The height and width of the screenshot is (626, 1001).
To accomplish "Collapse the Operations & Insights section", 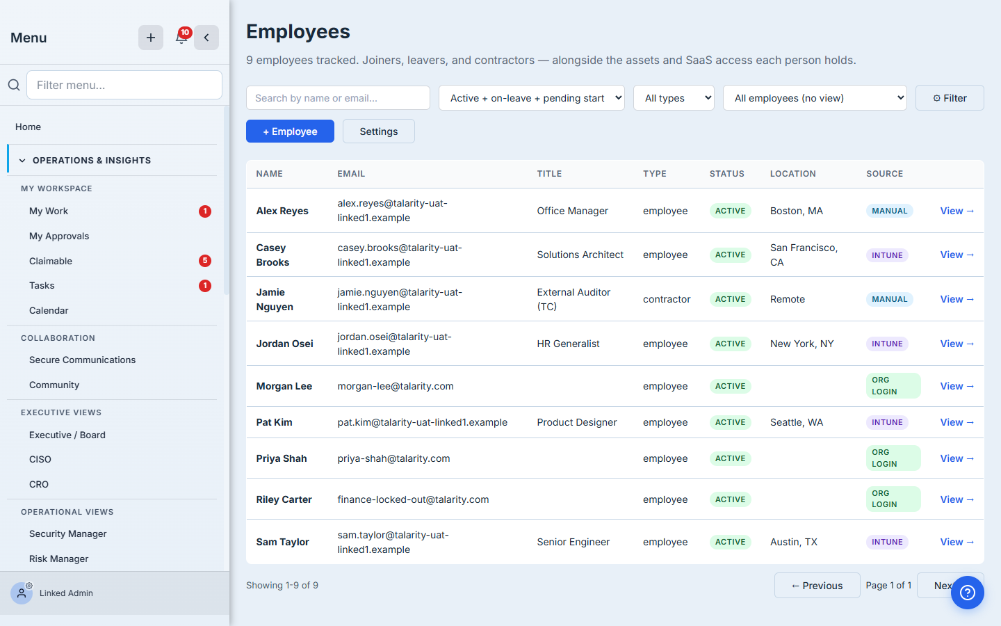I will [113, 160].
